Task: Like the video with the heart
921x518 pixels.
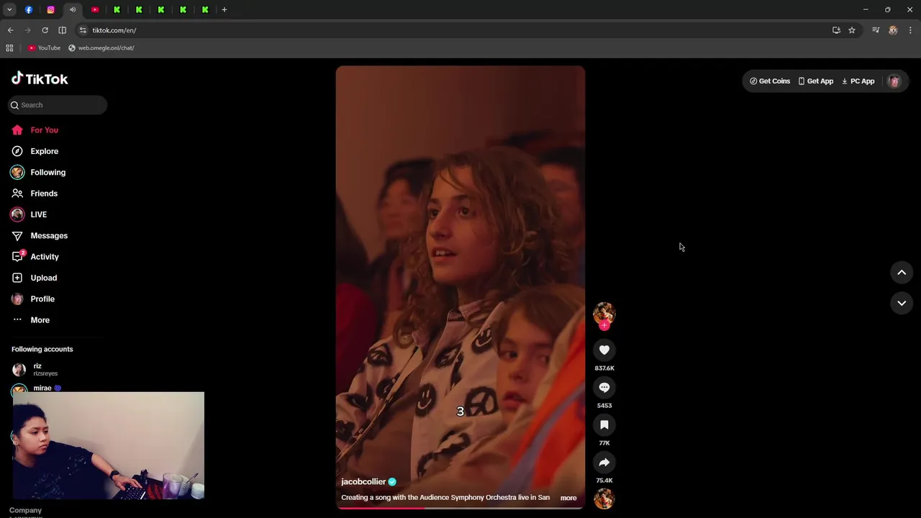Action: coord(604,350)
